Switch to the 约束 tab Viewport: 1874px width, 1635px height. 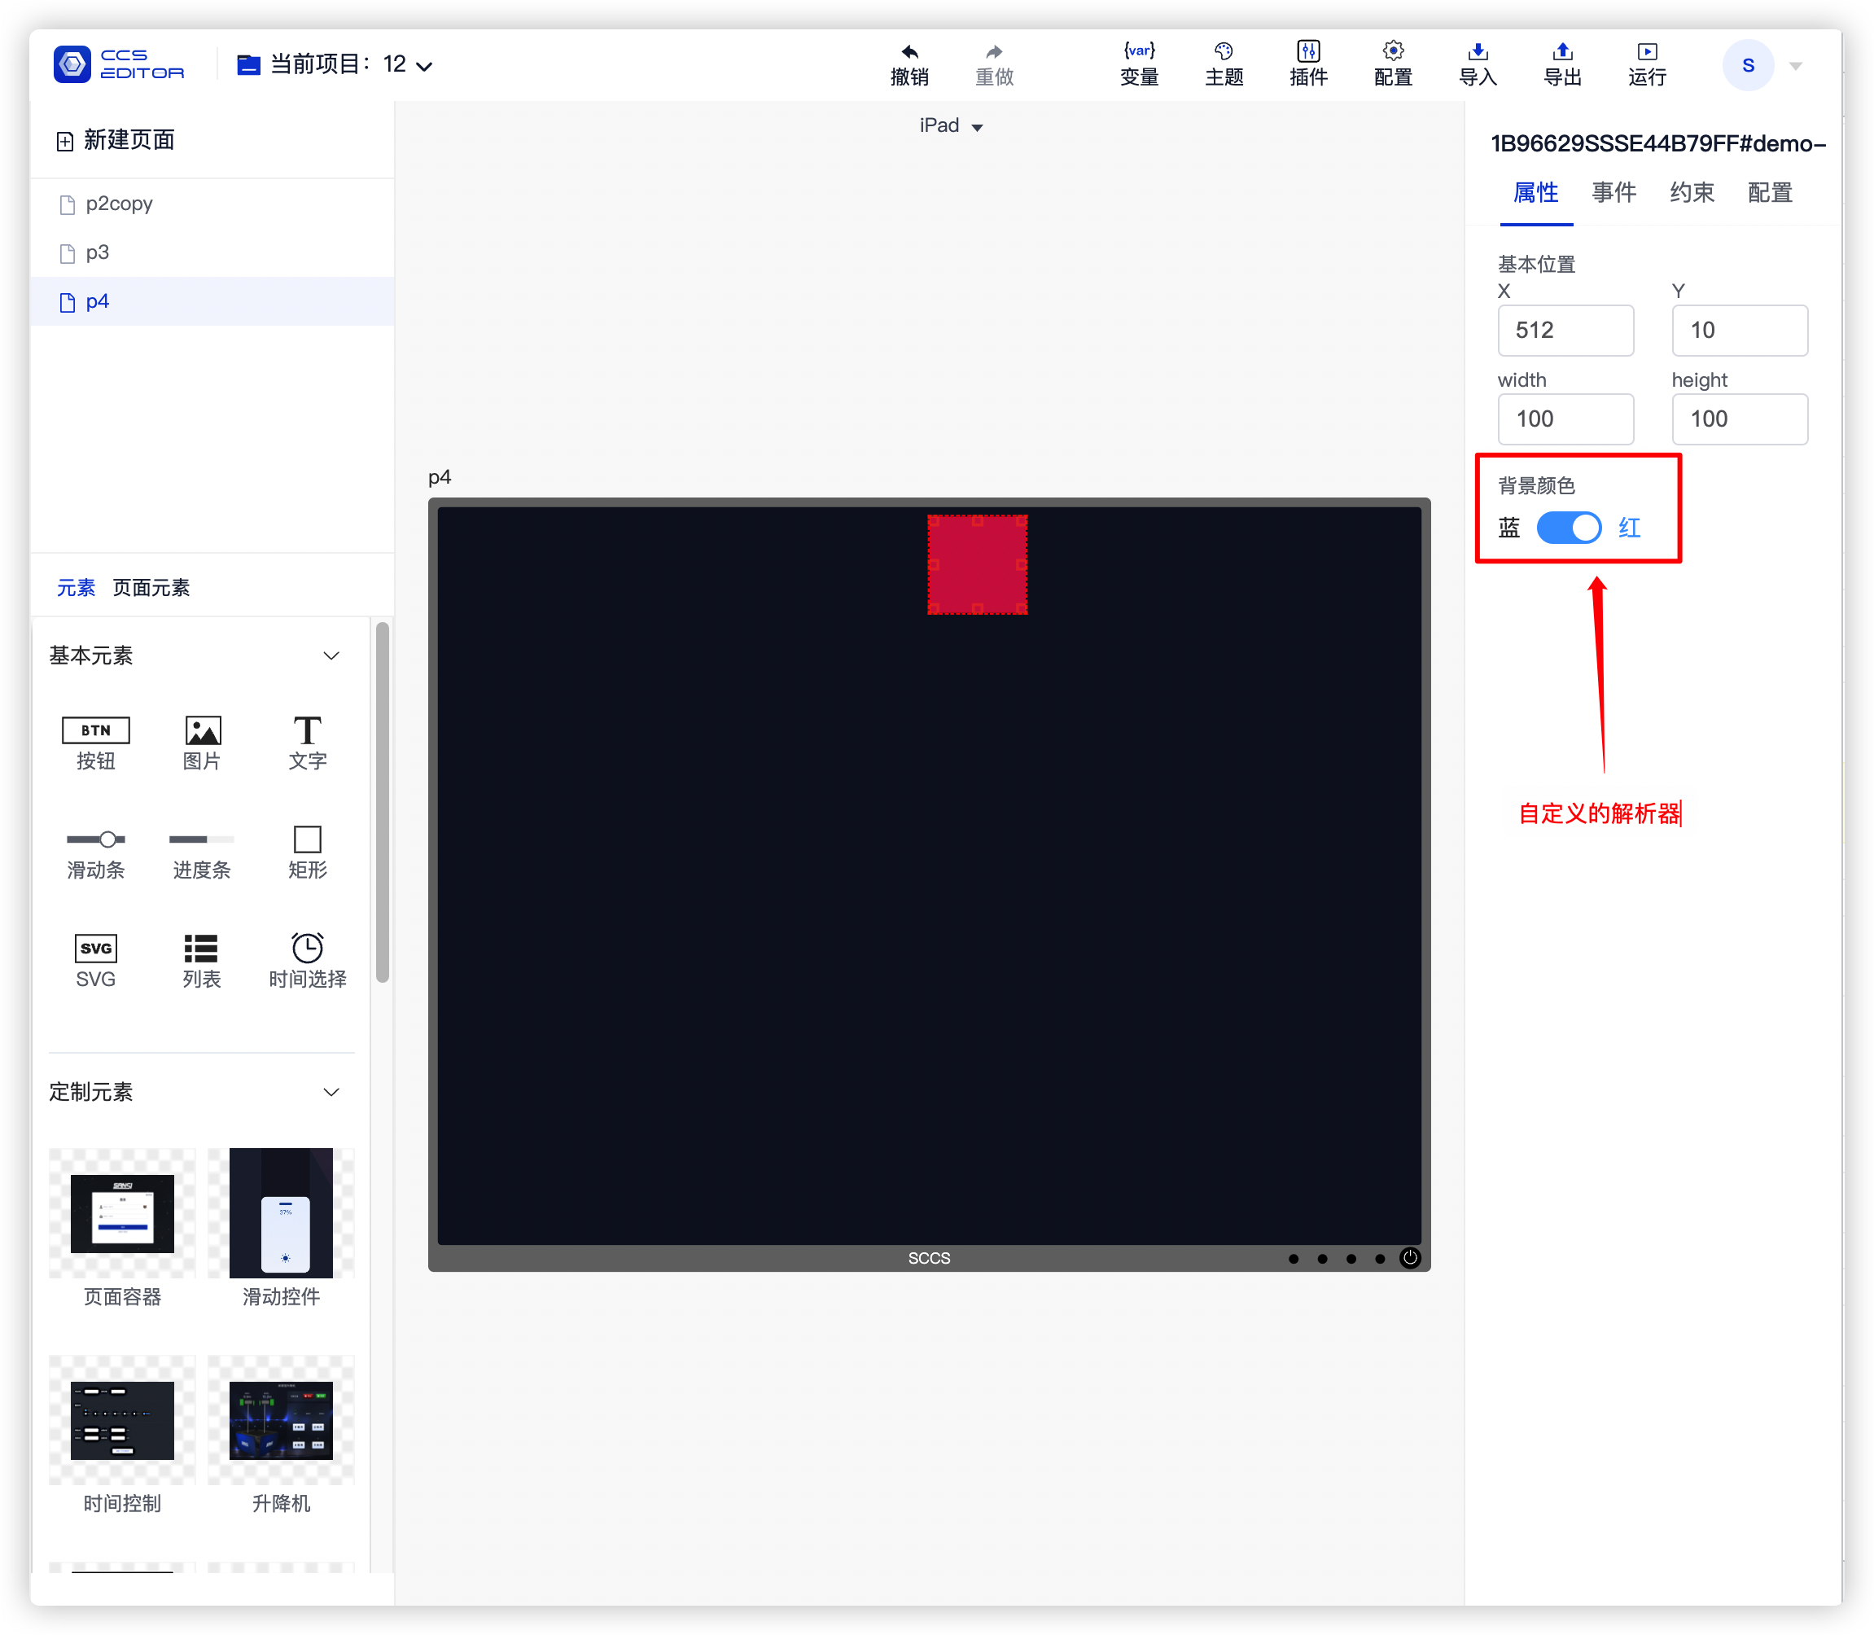[x=1692, y=192]
